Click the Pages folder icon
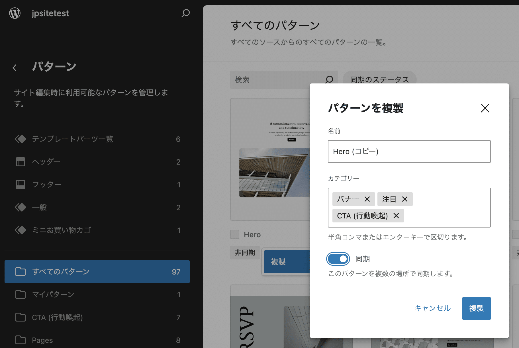 pyautogui.click(x=20, y=340)
